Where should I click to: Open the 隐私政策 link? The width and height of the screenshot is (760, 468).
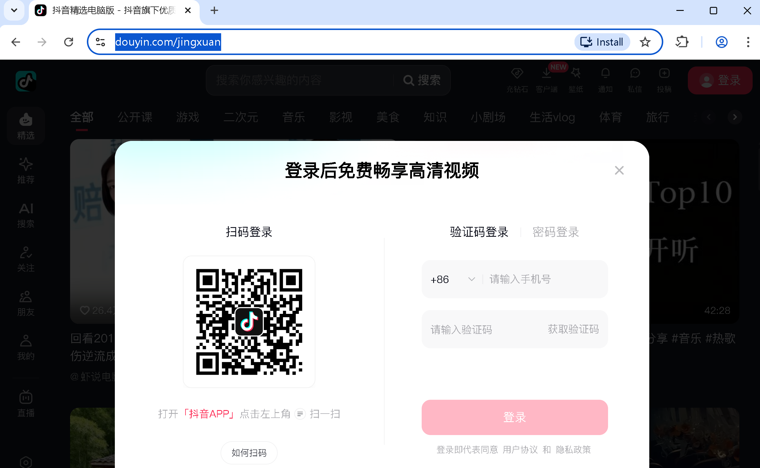pyautogui.click(x=573, y=449)
